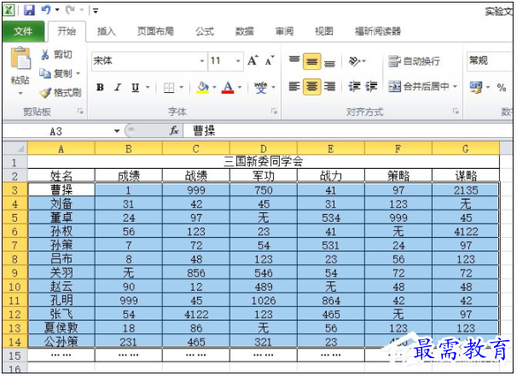Screen dimensions: 517x376
Task: Toggle center horizontal alignment
Action: pyautogui.click(x=312, y=87)
